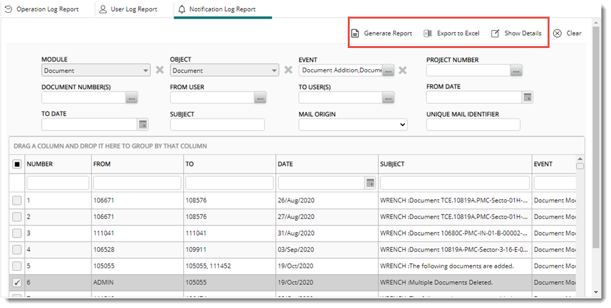This screenshot has width=611, height=308.
Task: Open the Mail Origin dropdown
Action: tap(353, 125)
